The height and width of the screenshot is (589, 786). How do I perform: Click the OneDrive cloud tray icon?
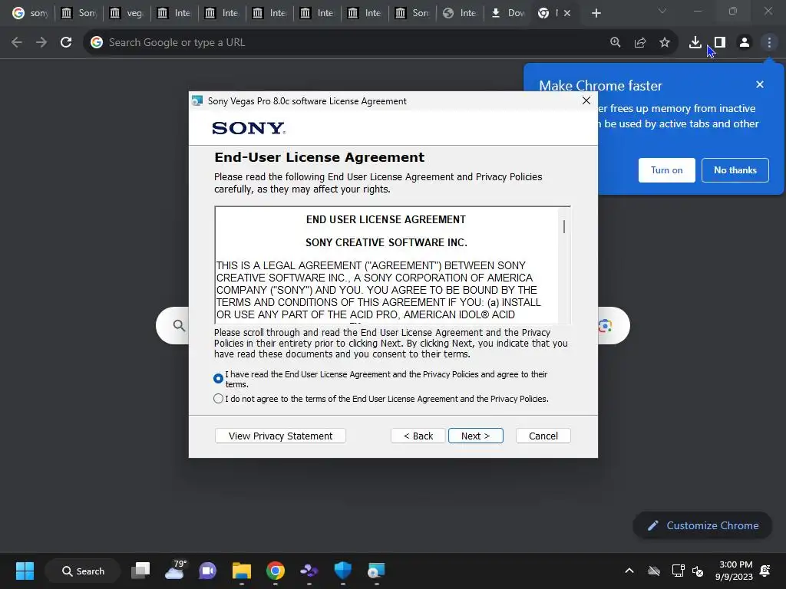click(654, 571)
